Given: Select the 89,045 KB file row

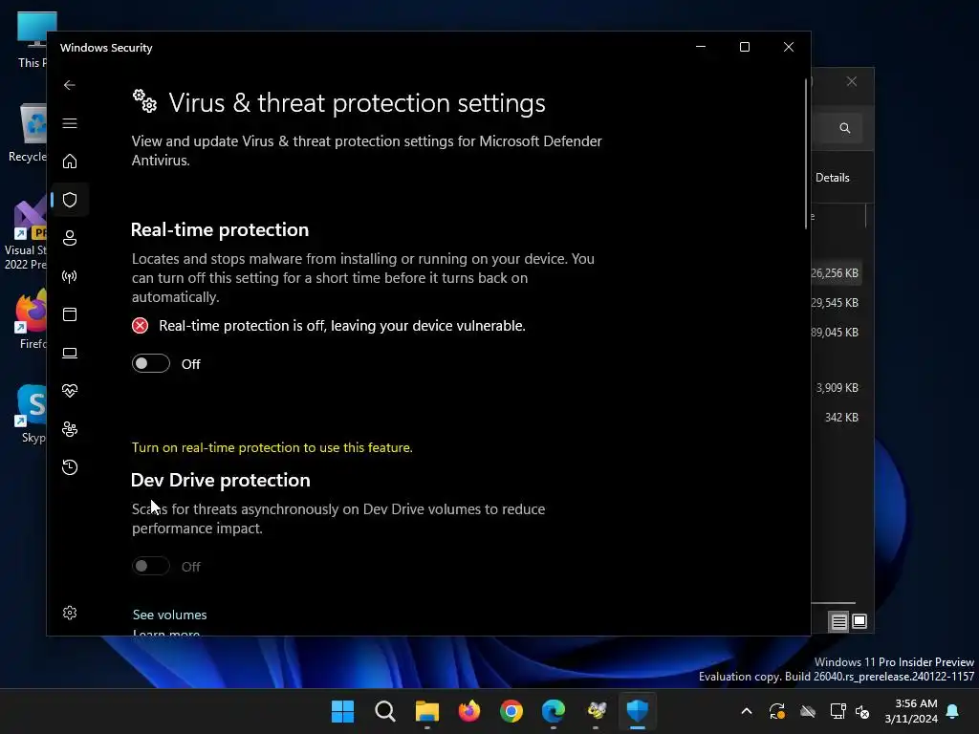Looking at the screenshot, I should click(x=837, y=332).
